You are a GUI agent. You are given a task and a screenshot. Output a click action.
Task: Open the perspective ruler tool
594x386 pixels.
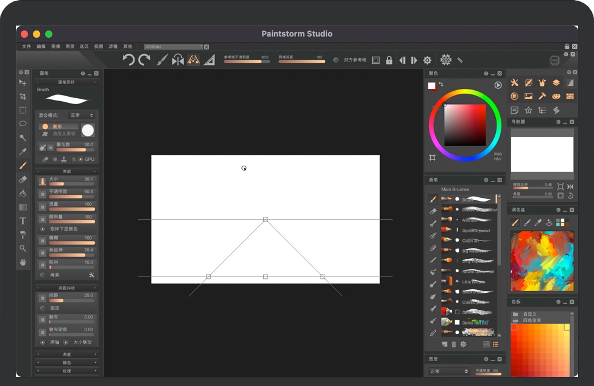(193, 60)
